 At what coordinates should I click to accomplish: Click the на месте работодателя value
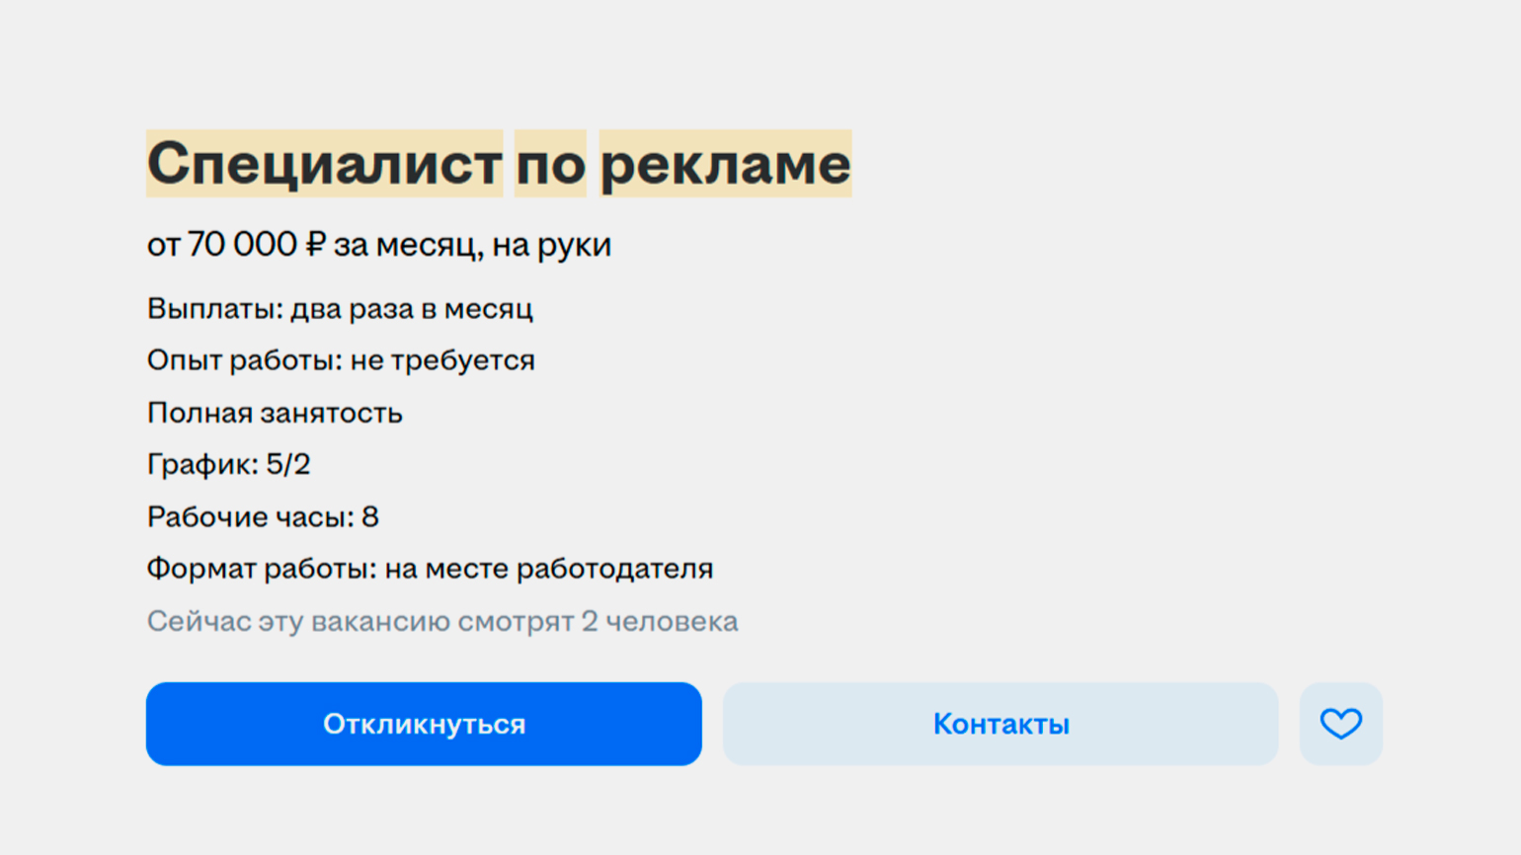[548, 569]
